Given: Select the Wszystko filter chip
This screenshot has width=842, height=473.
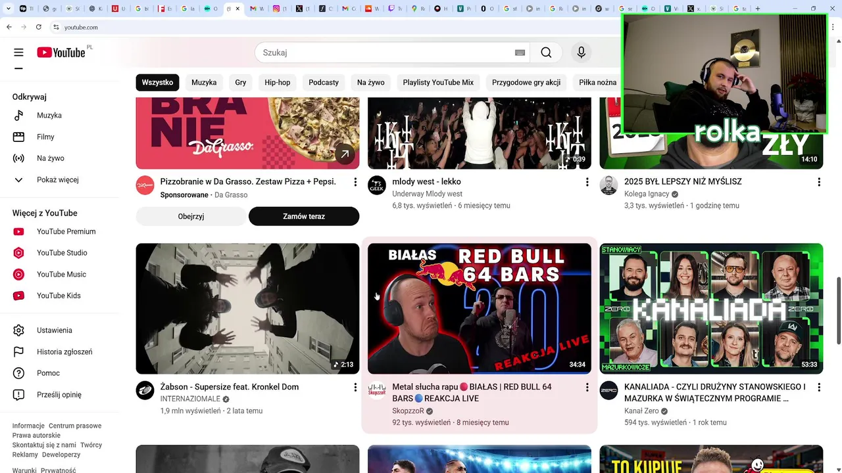Looking at the screenshot, I should [157, 82].
